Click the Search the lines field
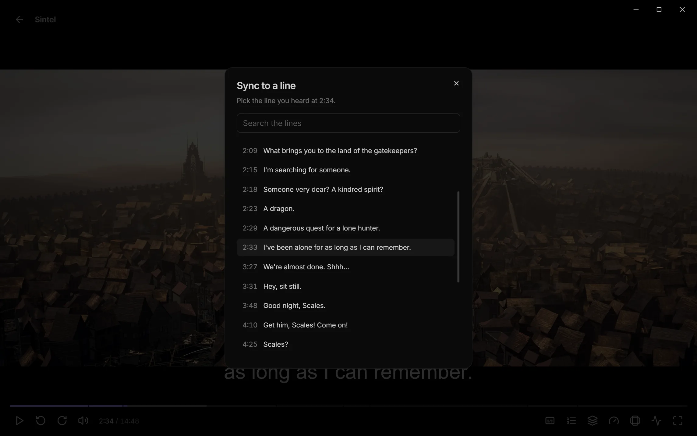 tap(348, 123)
